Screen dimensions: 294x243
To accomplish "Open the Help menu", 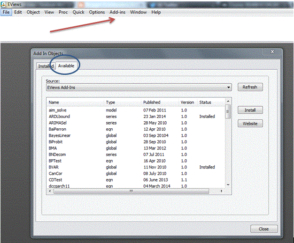I will (156, 12).
